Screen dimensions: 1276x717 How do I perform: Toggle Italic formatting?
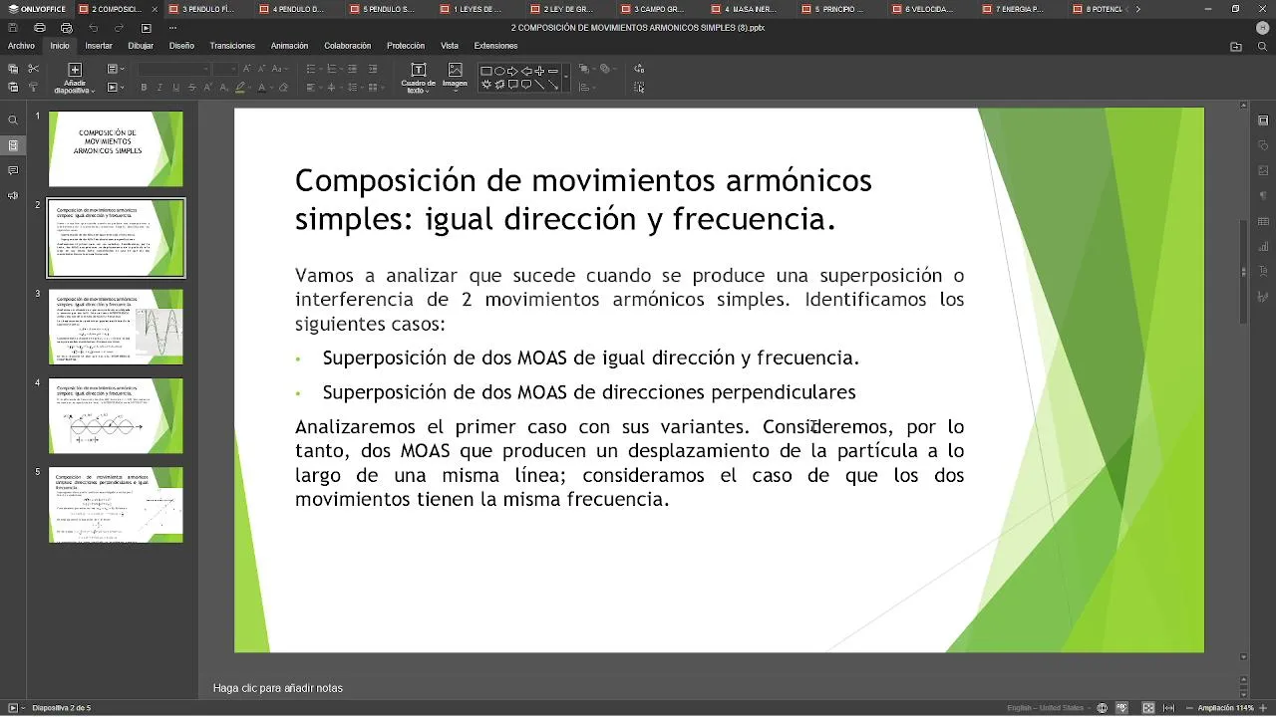159,88
